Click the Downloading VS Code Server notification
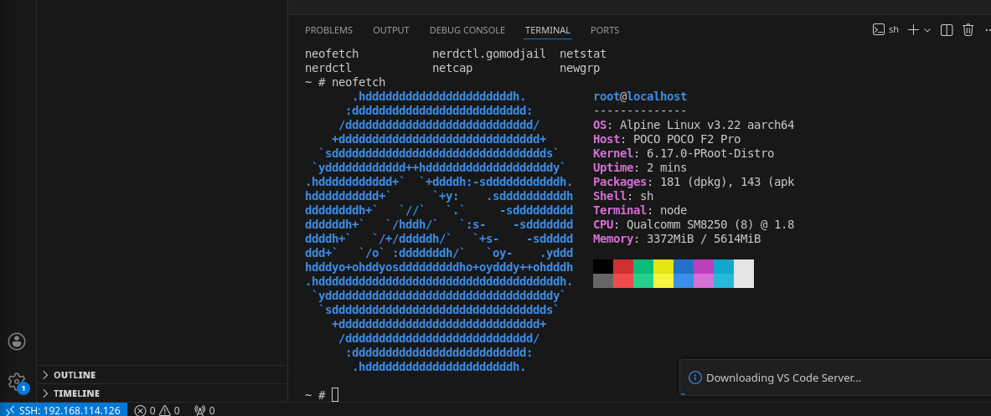Screen dimensions: 991x416 tap(783, 377)
